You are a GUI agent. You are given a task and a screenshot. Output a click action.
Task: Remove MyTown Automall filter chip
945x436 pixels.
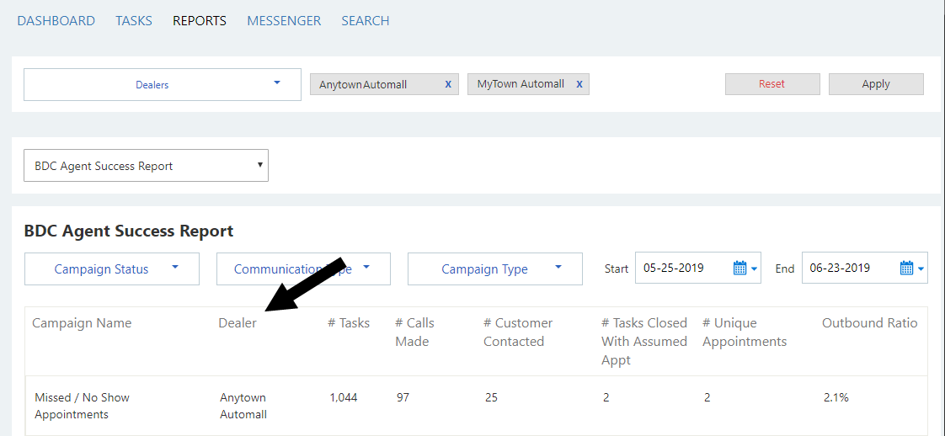(579, 84)
